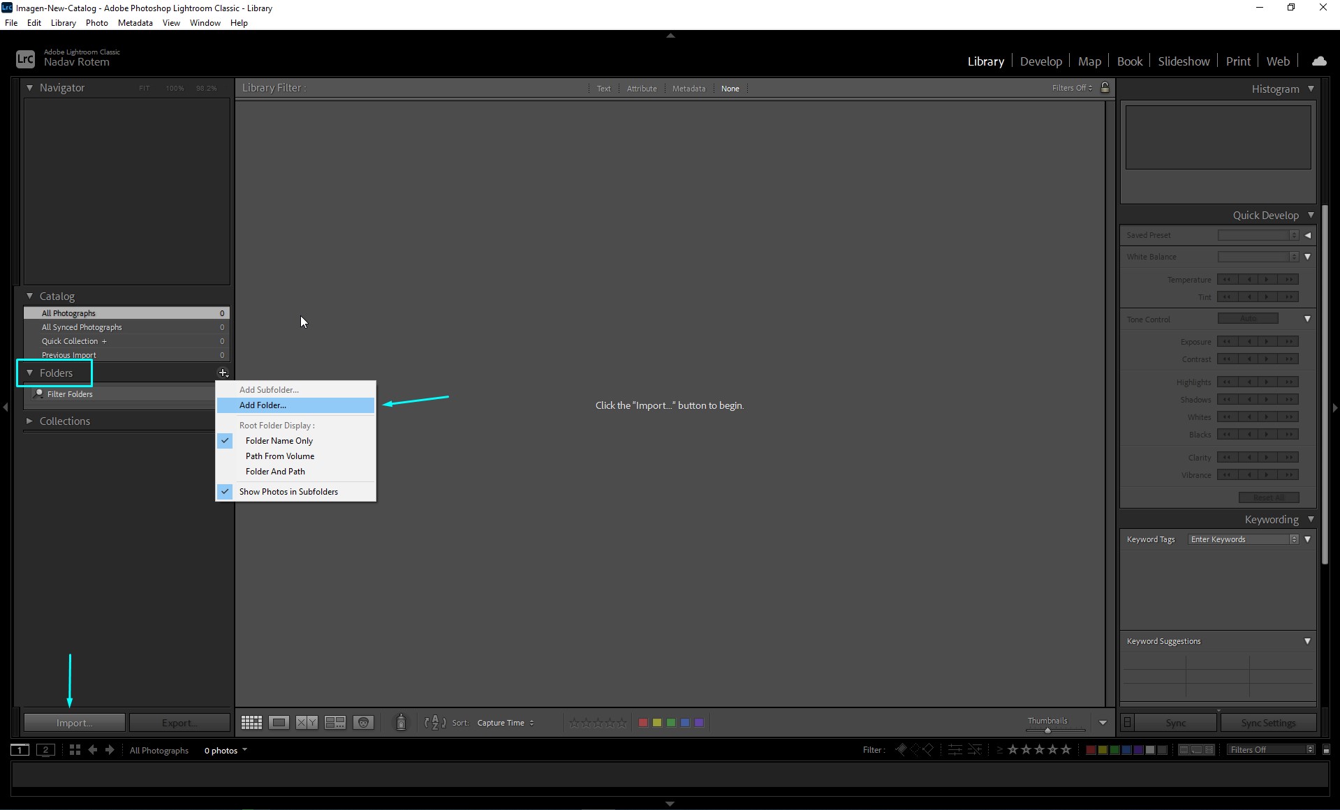The height and width of the screenshot is (810, 1340).
Task: Choose Add Folder... from the menu
Action: (x=263, y=405)
